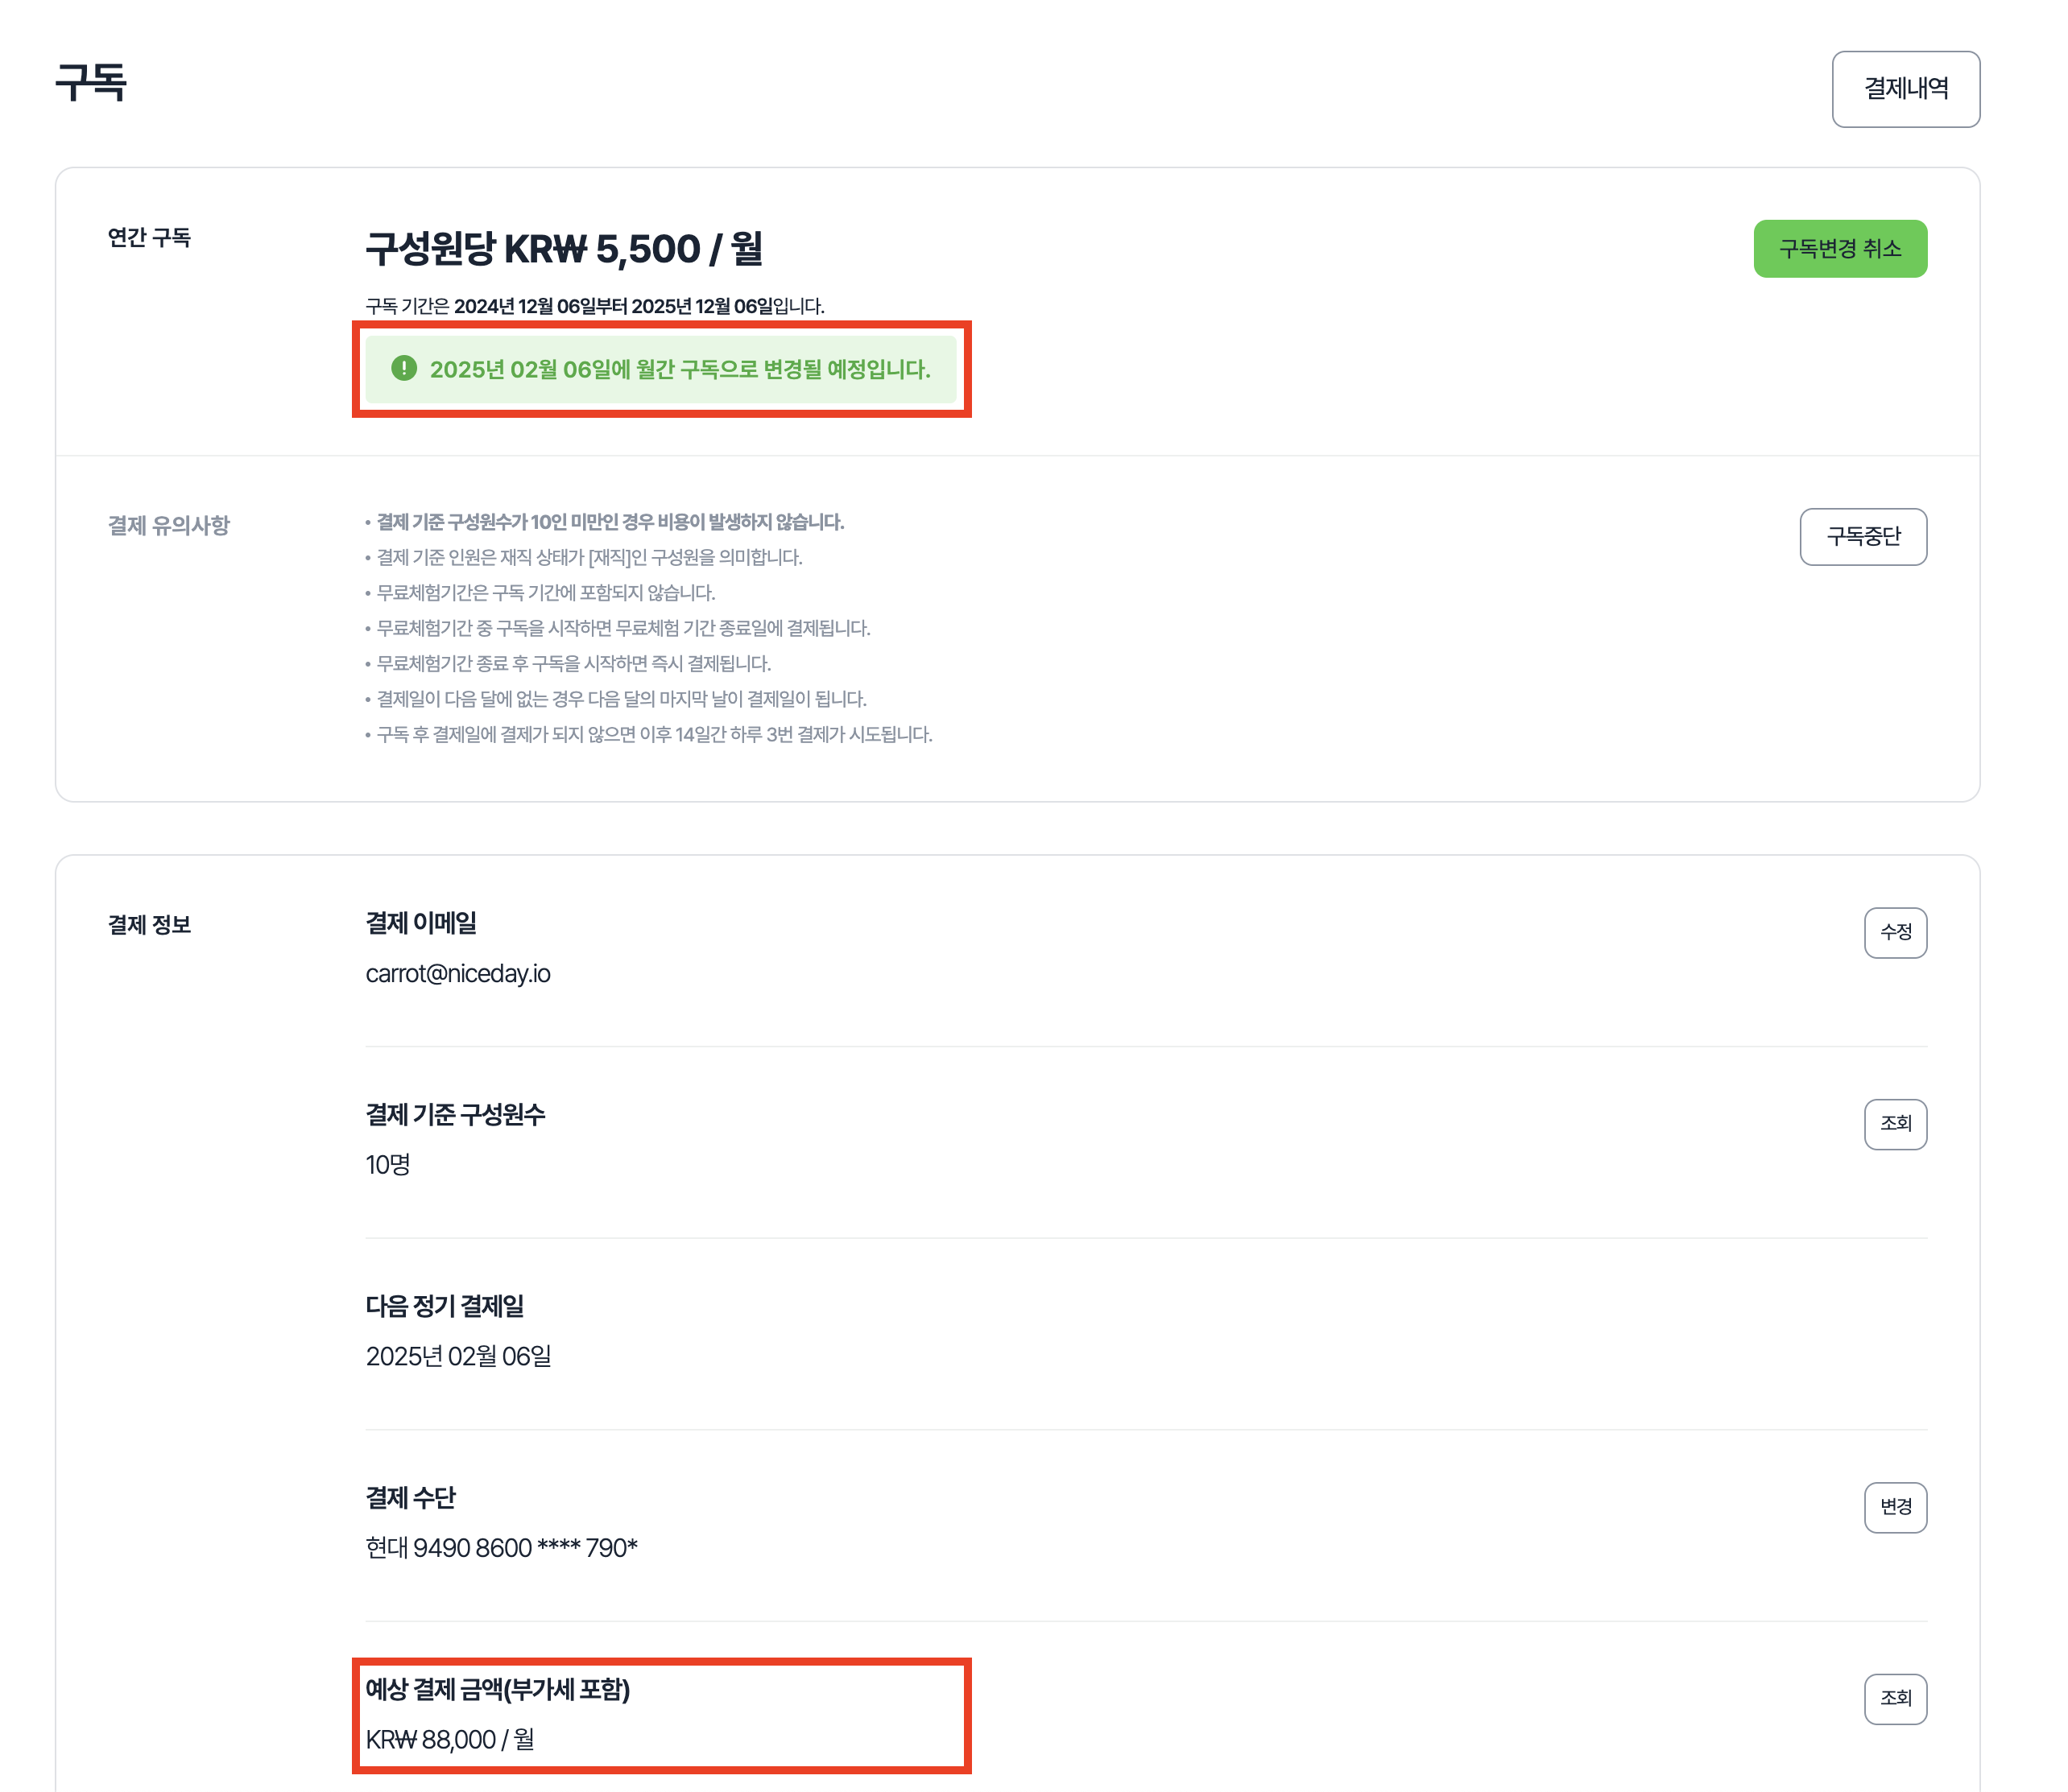Open the 결제내역 payment history
The image size is (2068, 1792).
[x=1905, y=89]
